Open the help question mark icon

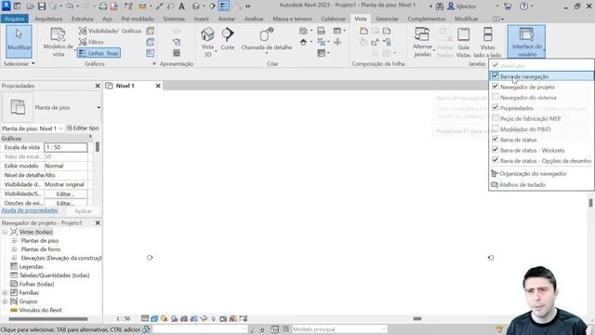pos(524,7)
